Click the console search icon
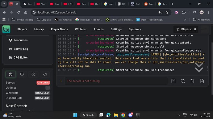213x119 pixels. pos(183,81)
